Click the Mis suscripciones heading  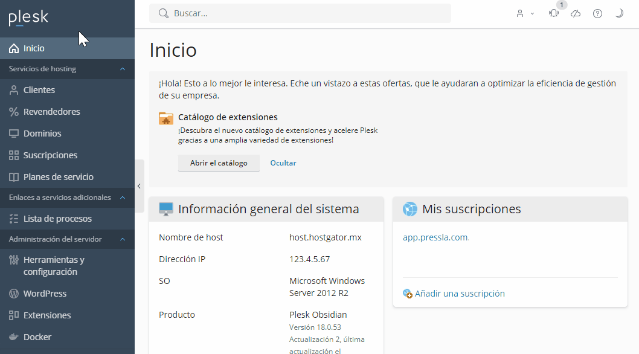tap(472, 209)
